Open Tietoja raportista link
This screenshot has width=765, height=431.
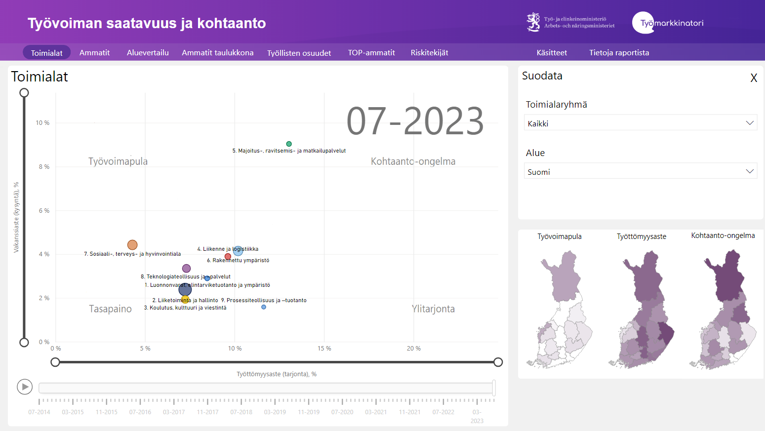pos(619,53)
